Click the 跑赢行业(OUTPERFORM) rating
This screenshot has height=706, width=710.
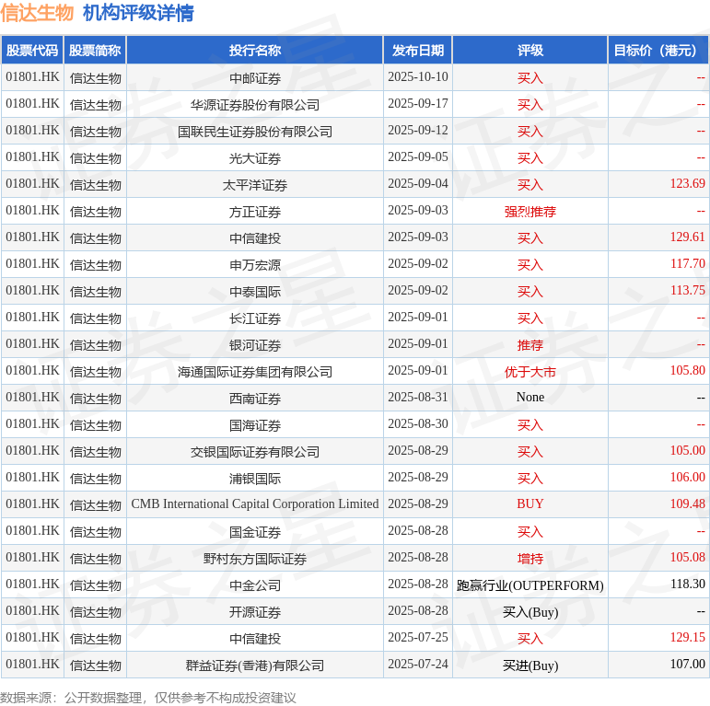(530, 585)
